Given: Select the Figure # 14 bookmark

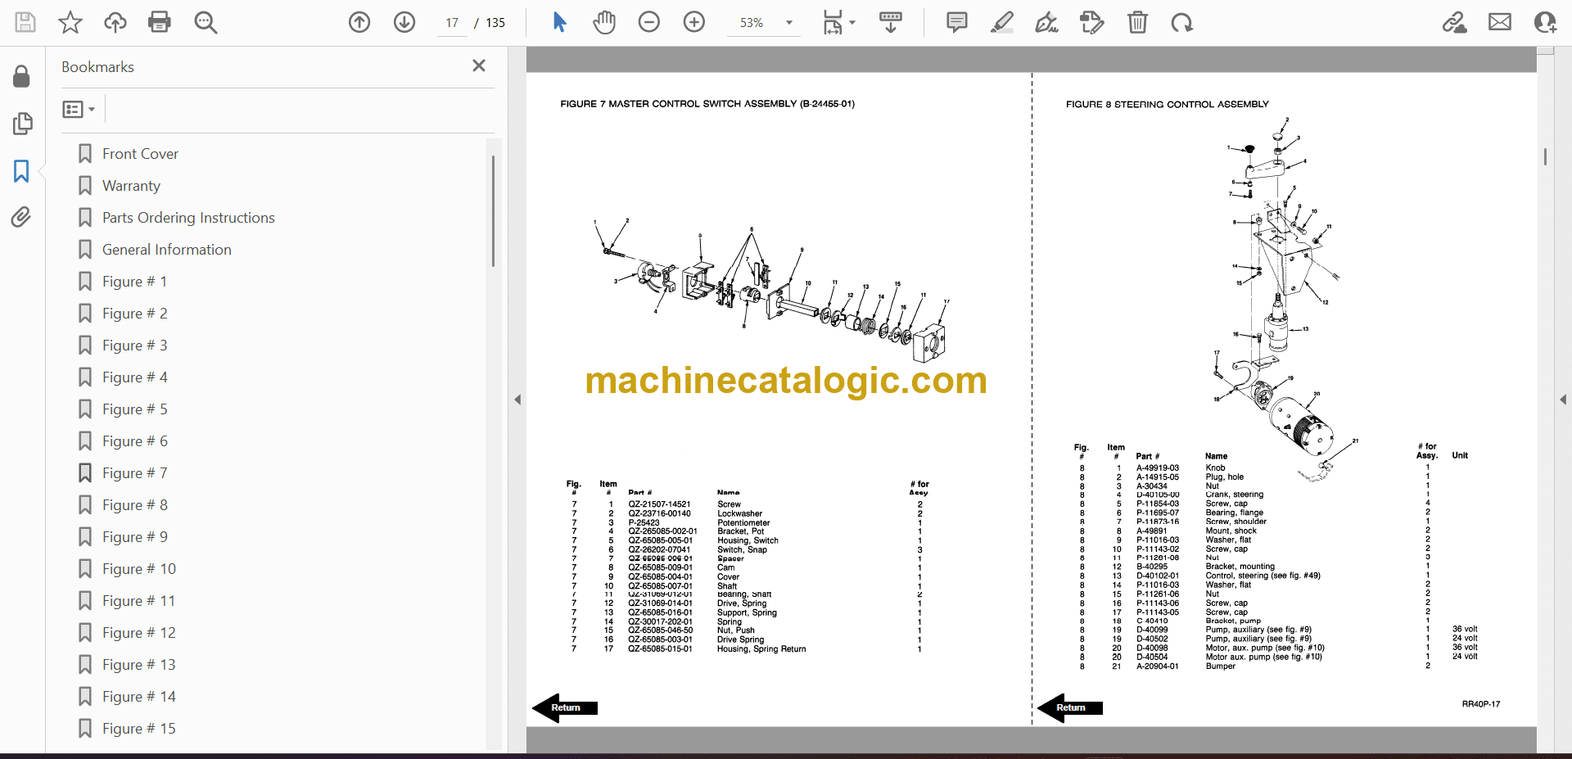Looking at the screenshot, I should pos(138,697).
